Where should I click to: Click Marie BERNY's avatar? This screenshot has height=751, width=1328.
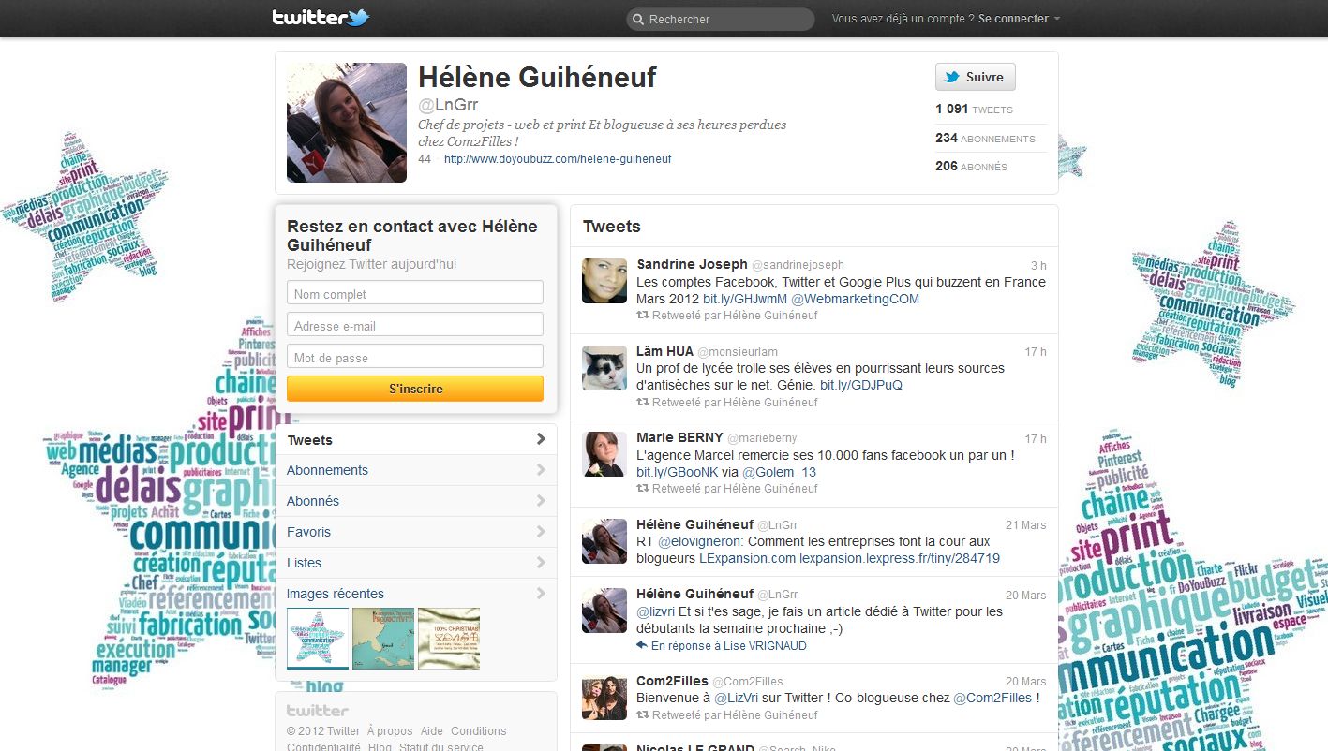(x=604, y=454)
